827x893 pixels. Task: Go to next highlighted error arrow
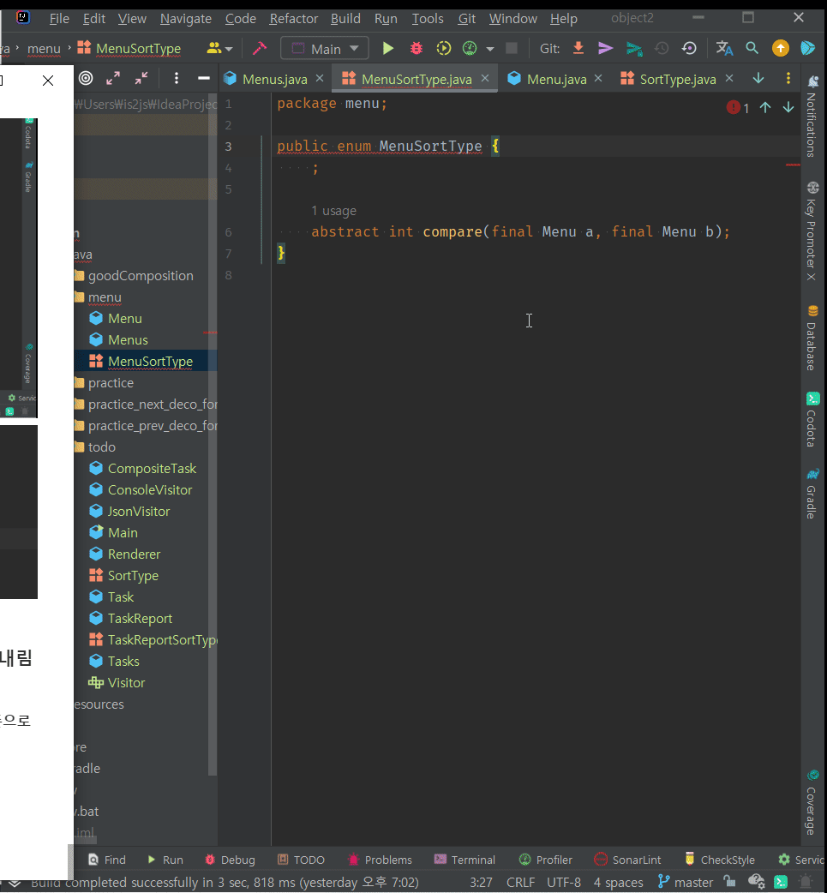coord(788,107)
